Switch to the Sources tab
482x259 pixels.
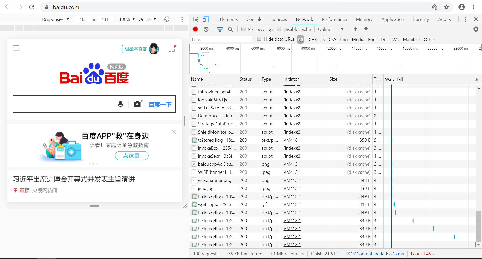click(x=279, y=19)
